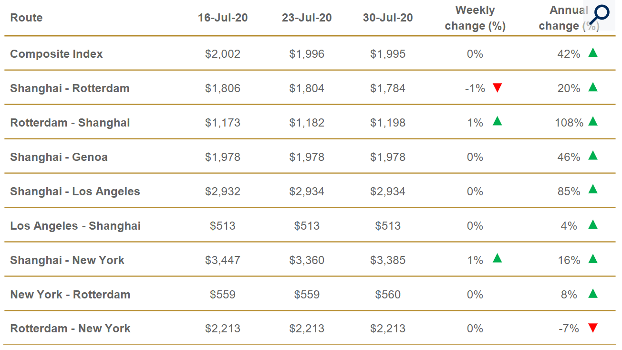The image size is (622, 350).
Task: Click green arrow next to 108% annual change
Action: coord(593,121)
